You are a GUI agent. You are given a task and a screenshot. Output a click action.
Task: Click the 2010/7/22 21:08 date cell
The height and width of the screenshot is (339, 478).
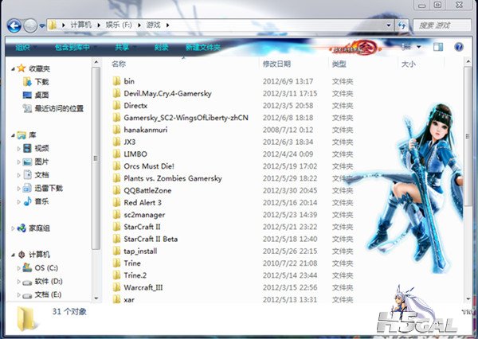(x=290, y=263)
